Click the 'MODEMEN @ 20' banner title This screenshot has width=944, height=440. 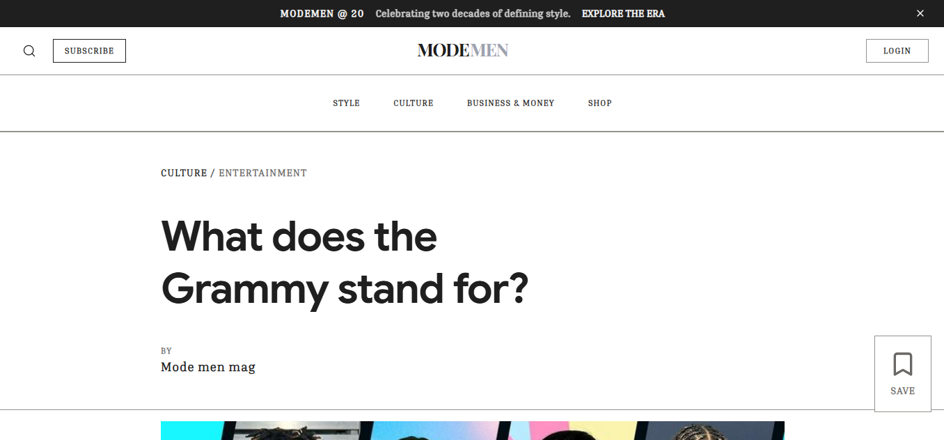pyautogui.click(x=322, y=13)
